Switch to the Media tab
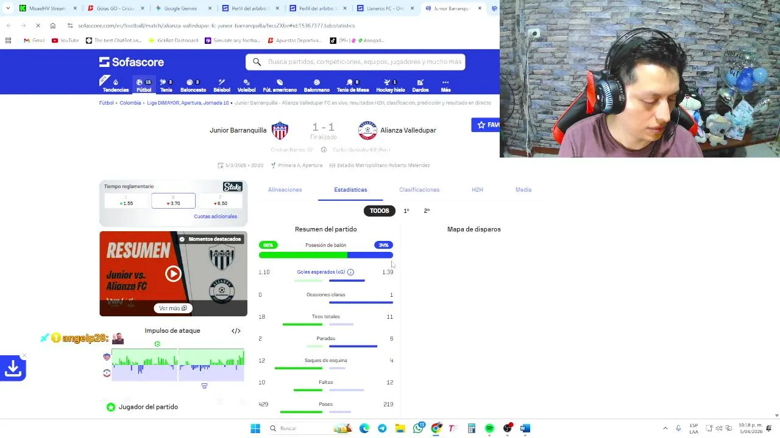Viewport: 780px width, 438px height. 523,190
